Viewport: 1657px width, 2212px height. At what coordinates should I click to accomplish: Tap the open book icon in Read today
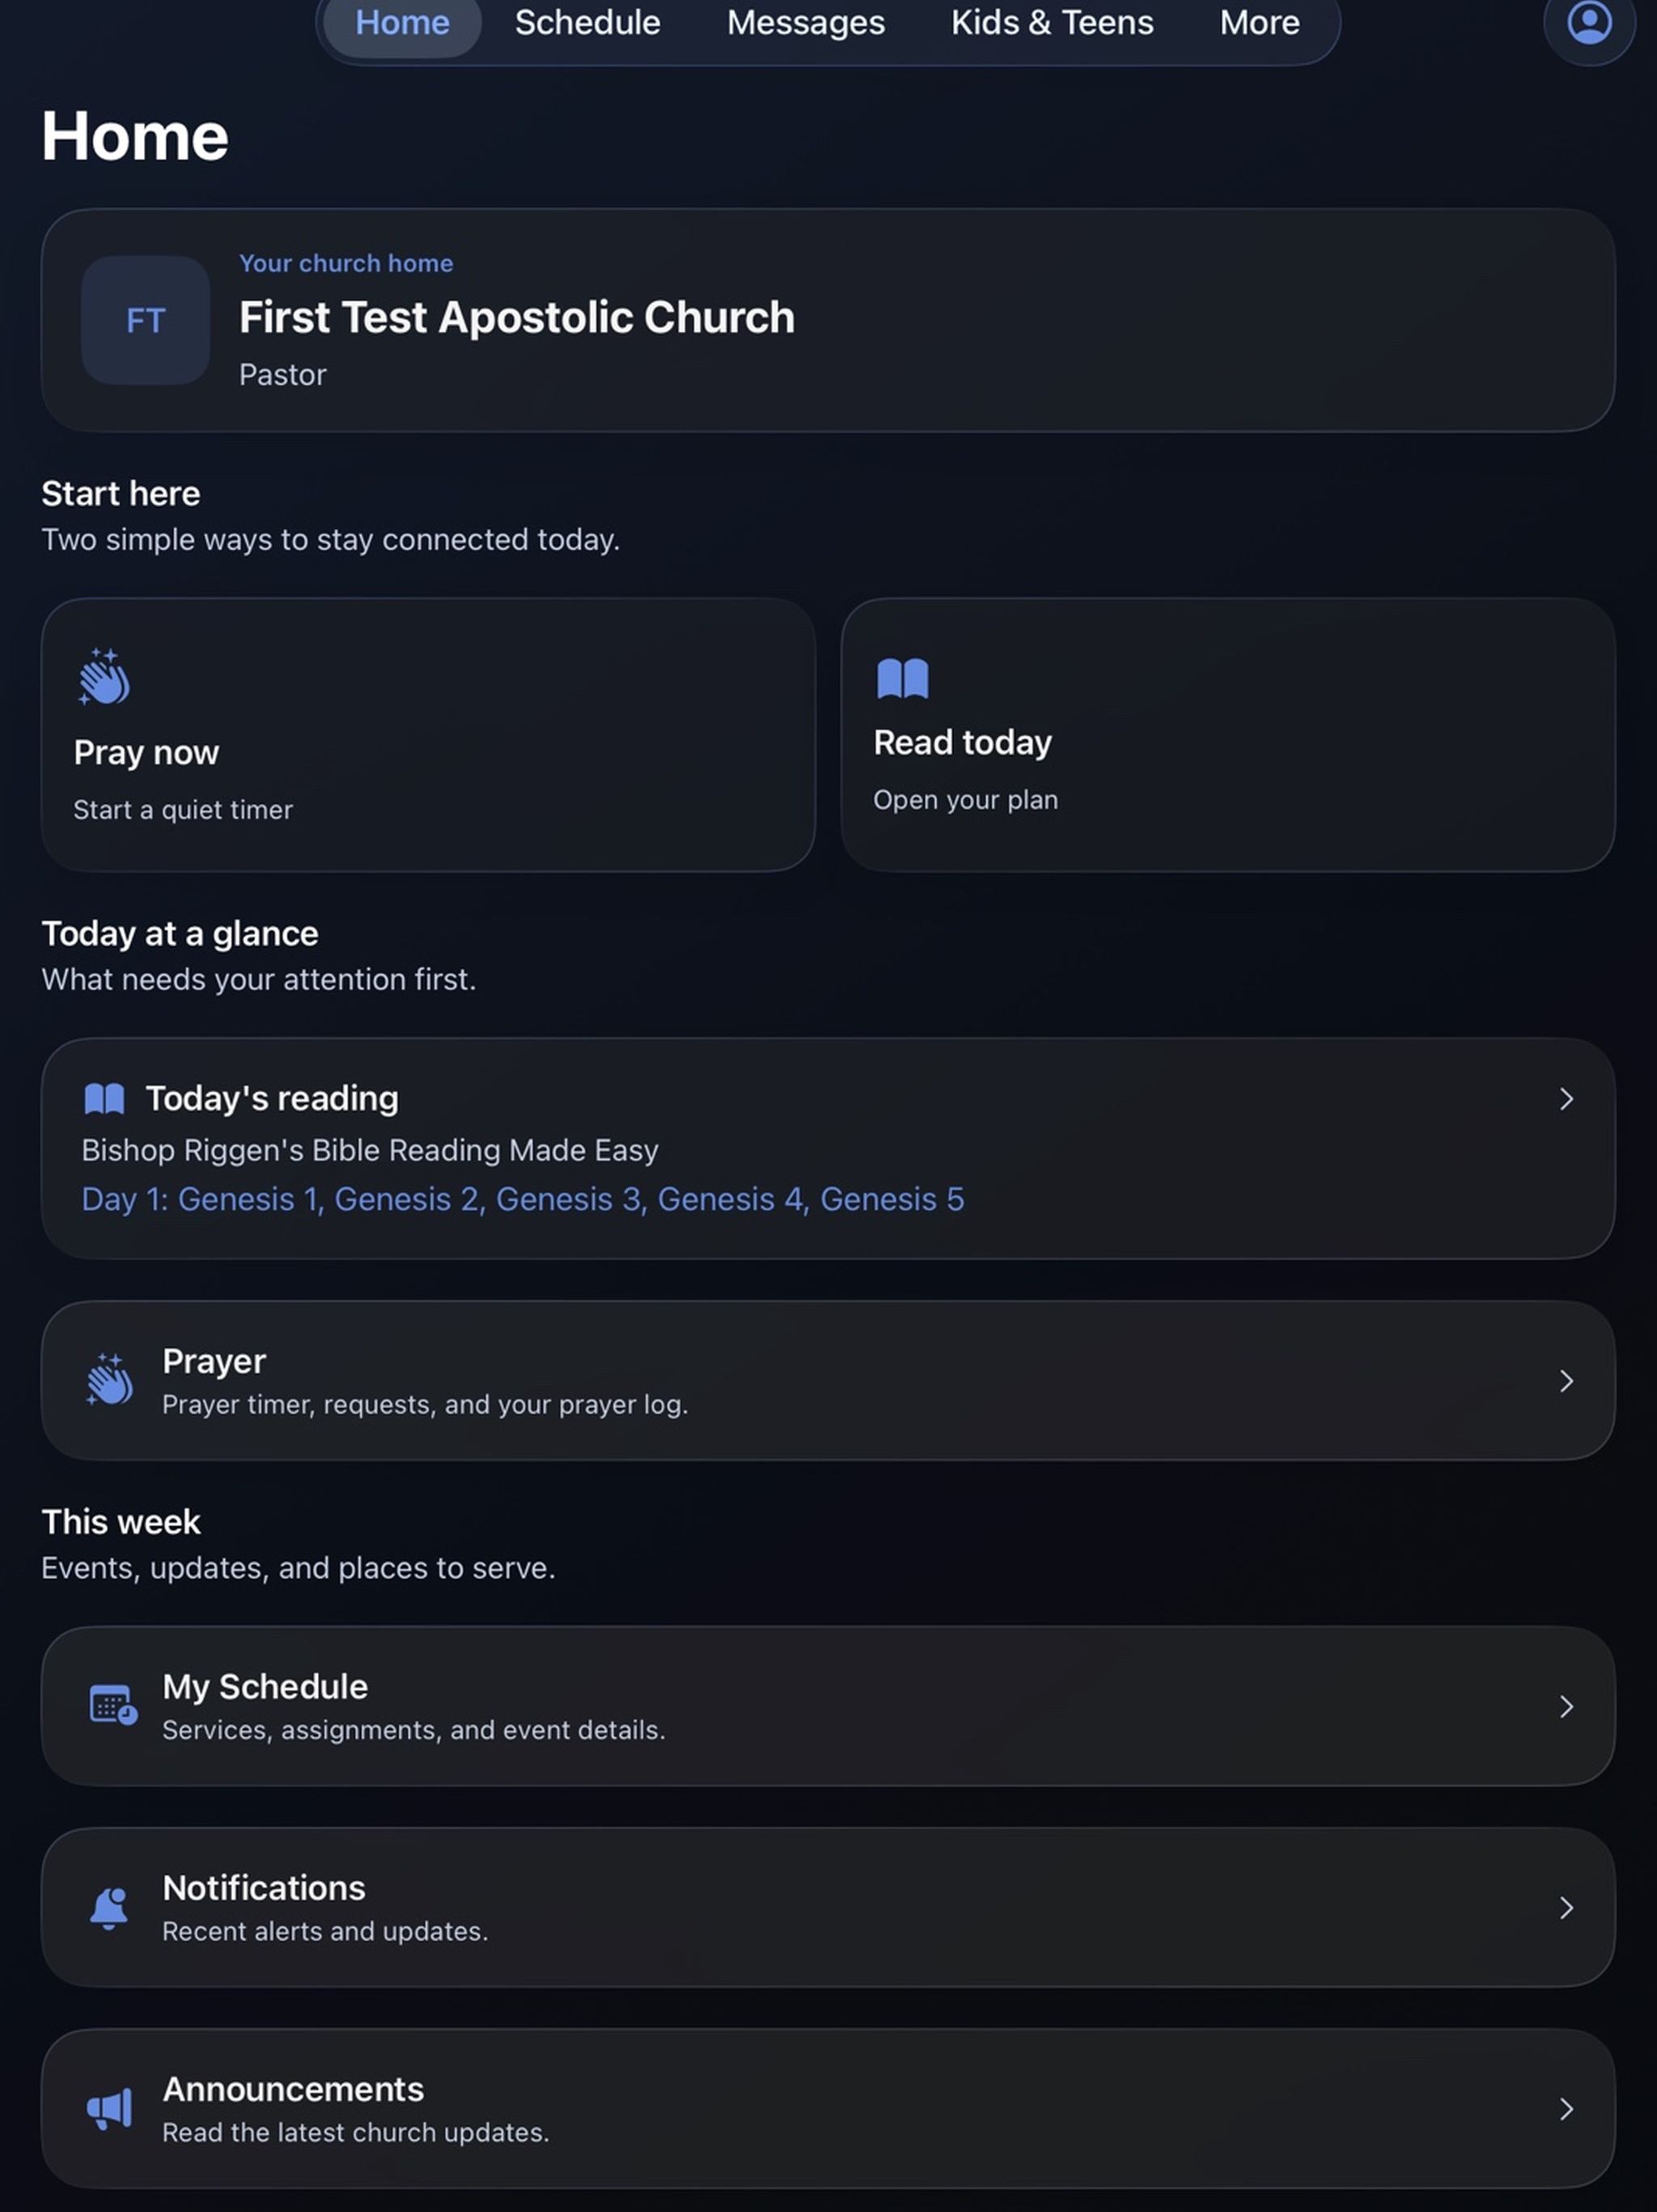902,678
